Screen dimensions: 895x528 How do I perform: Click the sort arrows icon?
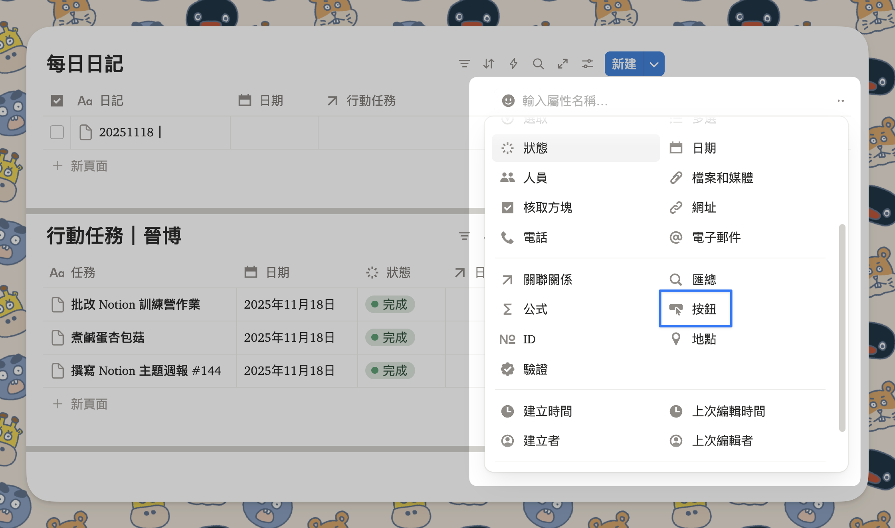489,64
